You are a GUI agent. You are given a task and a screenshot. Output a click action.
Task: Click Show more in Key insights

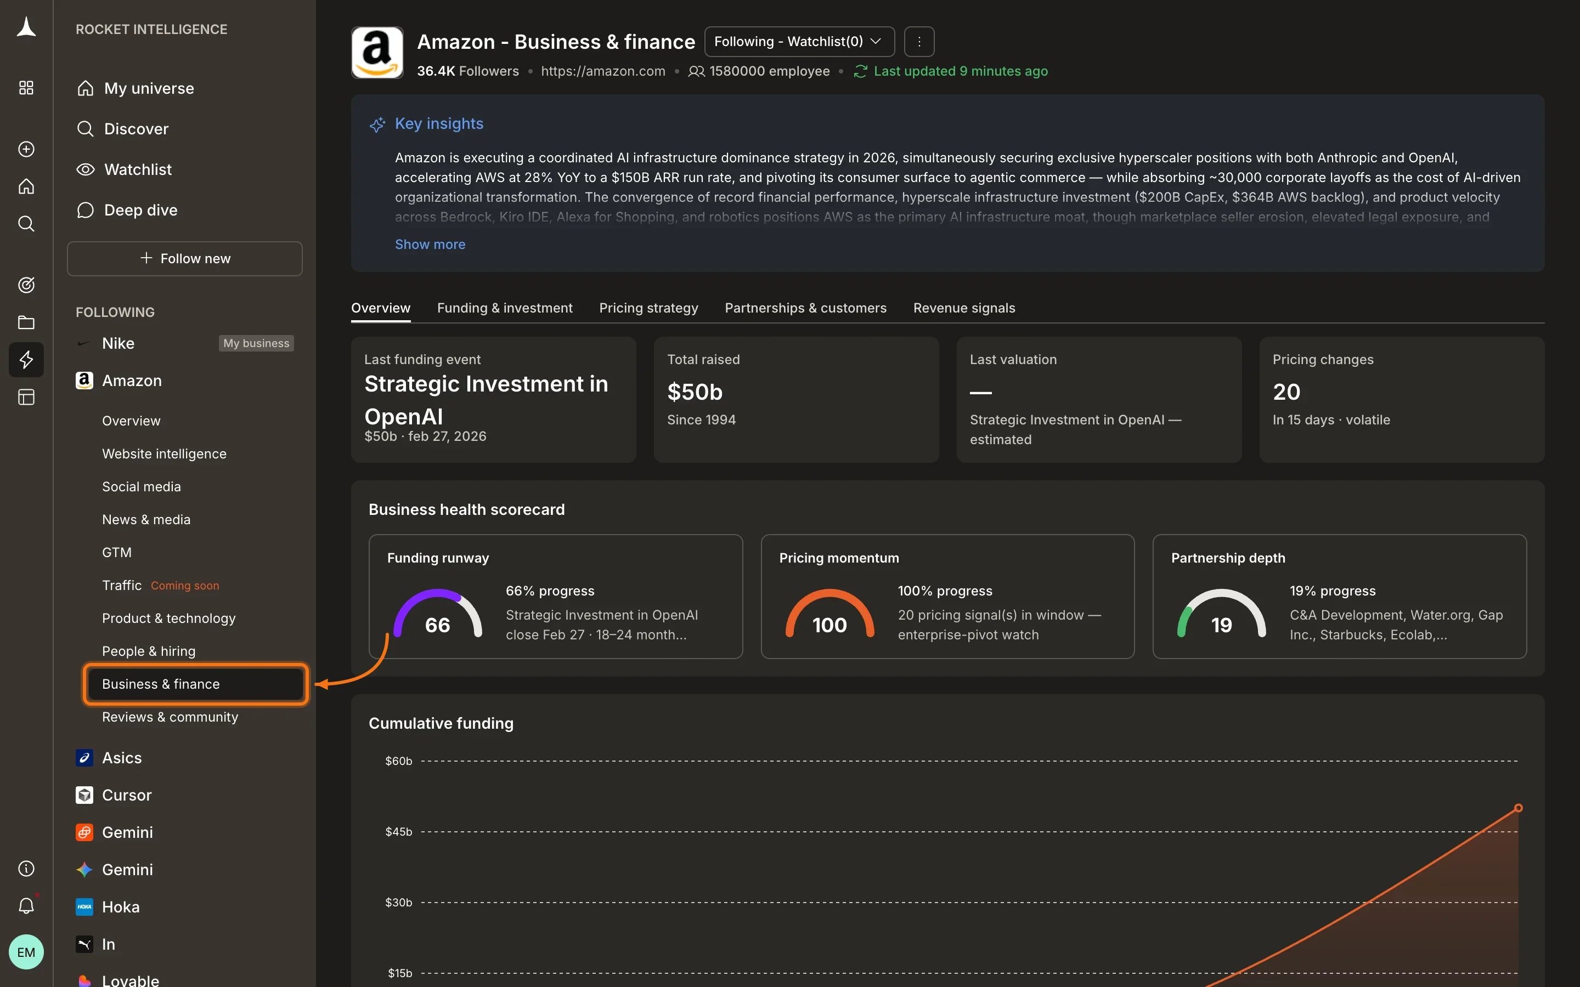430,244
